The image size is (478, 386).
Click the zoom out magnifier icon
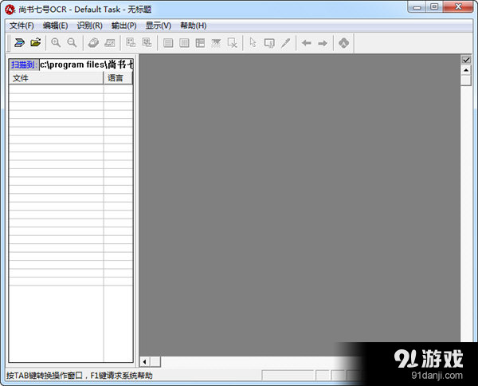coord(72,42)
